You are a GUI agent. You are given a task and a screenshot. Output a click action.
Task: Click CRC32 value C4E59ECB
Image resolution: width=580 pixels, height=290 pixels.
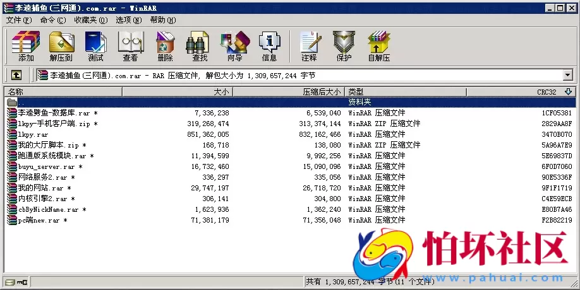tap(557, 199)
